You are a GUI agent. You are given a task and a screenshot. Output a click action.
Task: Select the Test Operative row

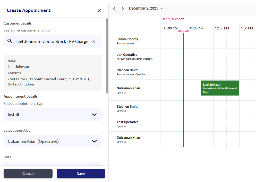coord(127,124)
